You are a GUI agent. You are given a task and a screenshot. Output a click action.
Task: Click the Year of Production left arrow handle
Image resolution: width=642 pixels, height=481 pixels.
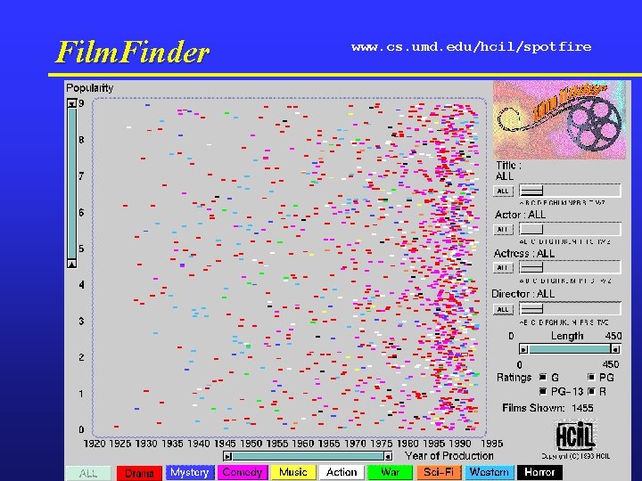228,456
